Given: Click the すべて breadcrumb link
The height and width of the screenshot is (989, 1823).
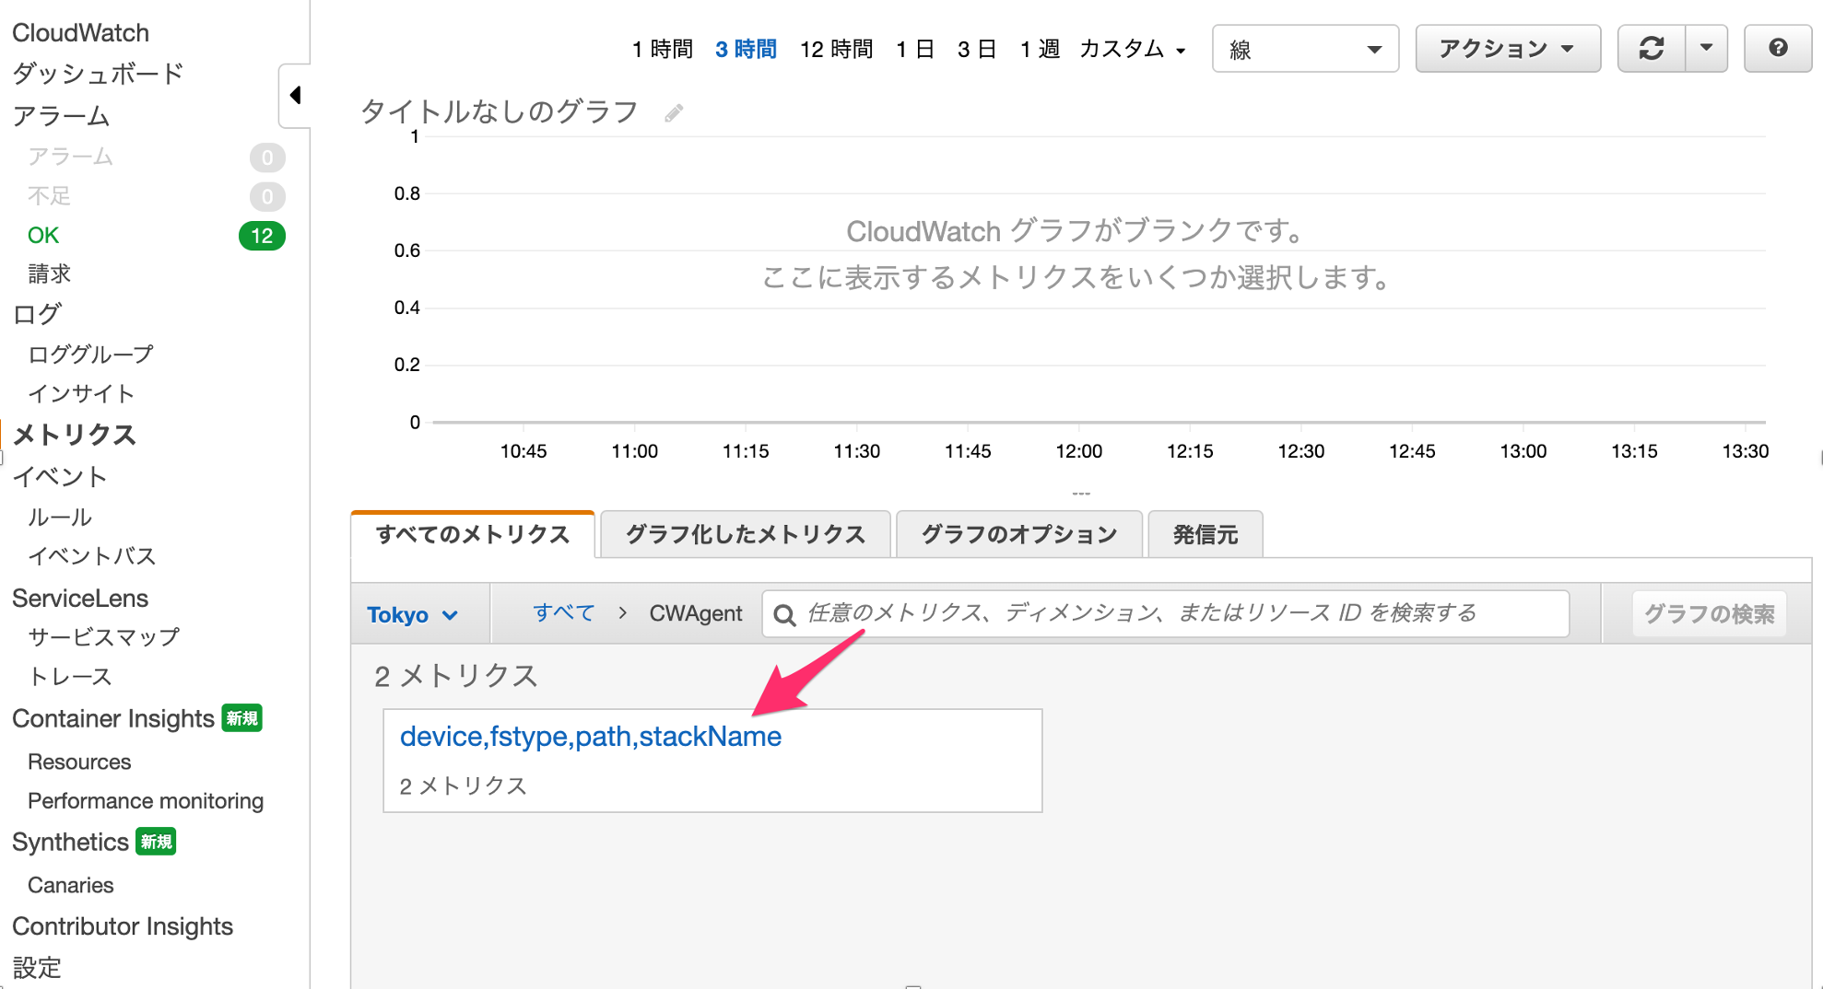Looking at the screenshot, I should click(x=563, y=613).
